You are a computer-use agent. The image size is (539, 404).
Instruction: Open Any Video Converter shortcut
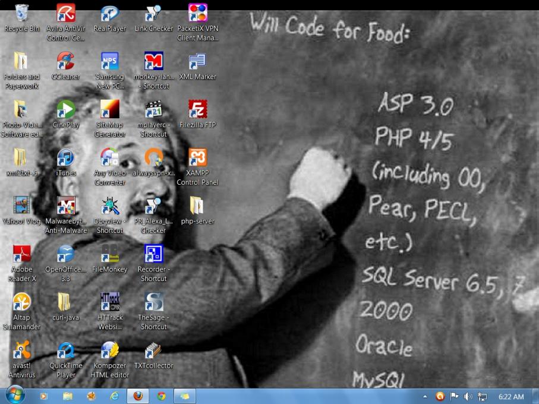(x=110, y=157)
